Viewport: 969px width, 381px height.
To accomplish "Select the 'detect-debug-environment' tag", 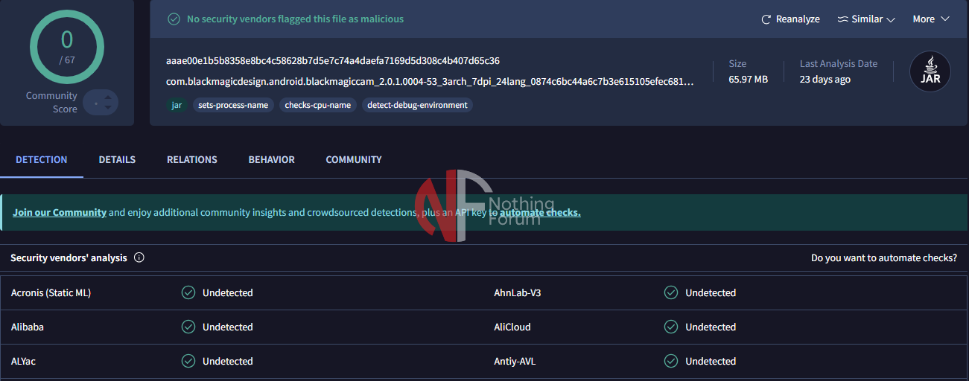I will pos(417,105).
